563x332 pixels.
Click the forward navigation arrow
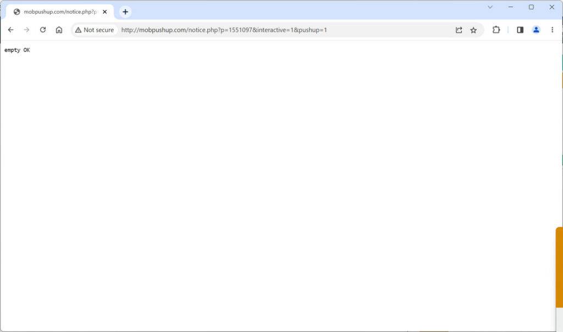tap(26, 30)
